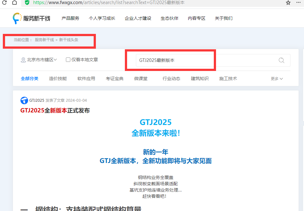Switch to the 行业动态 category
Screen dimensions: 304x211
(x=171, y=78)
